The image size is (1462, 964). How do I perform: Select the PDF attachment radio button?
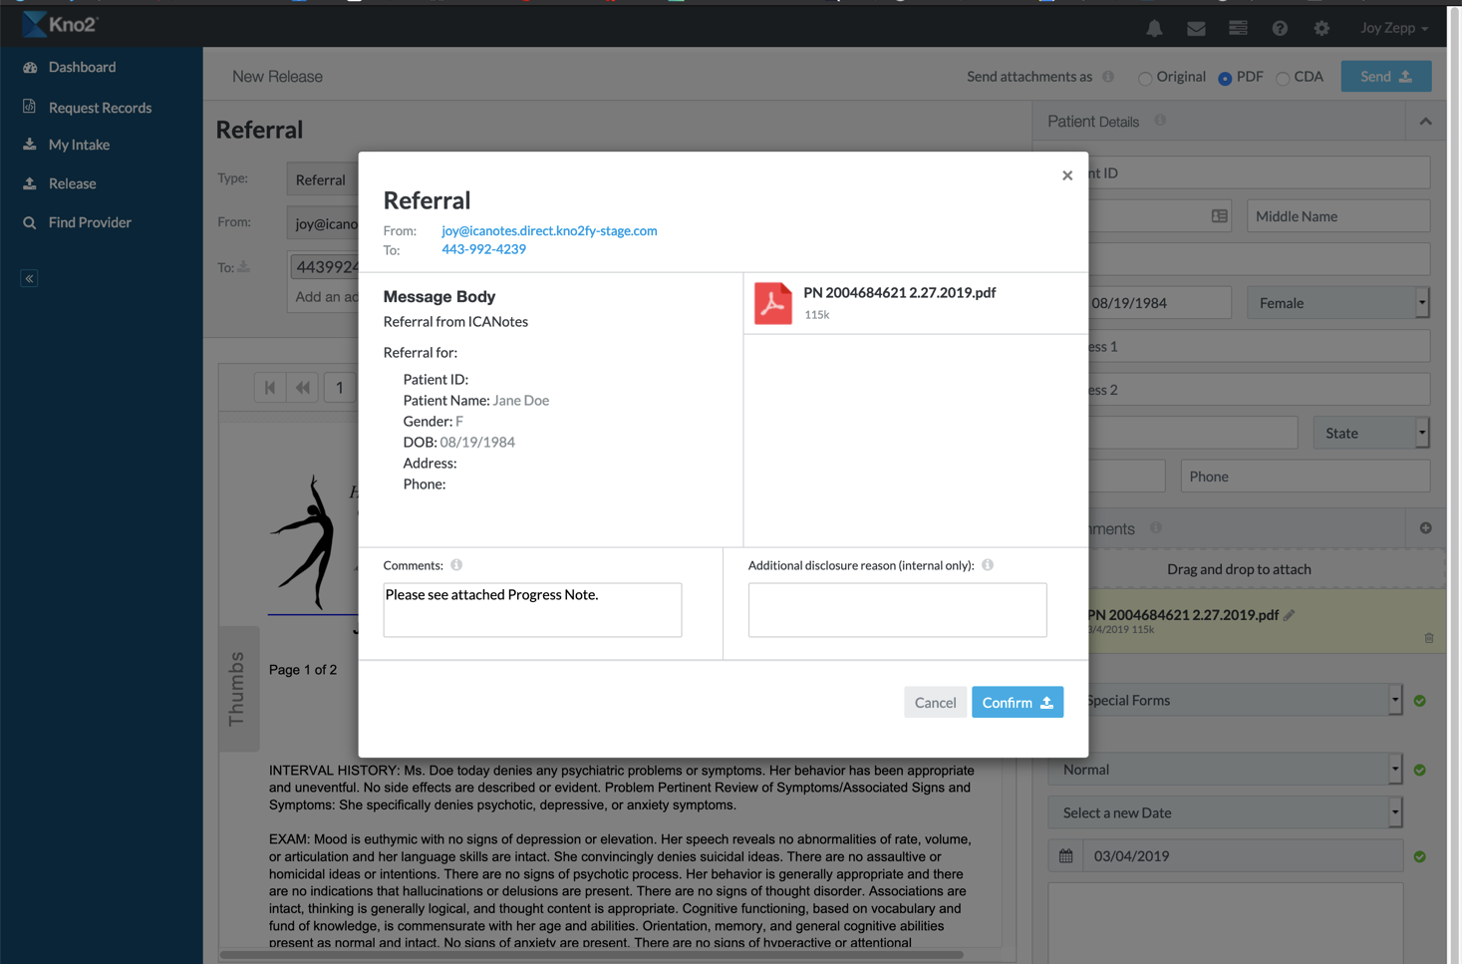1225,78
